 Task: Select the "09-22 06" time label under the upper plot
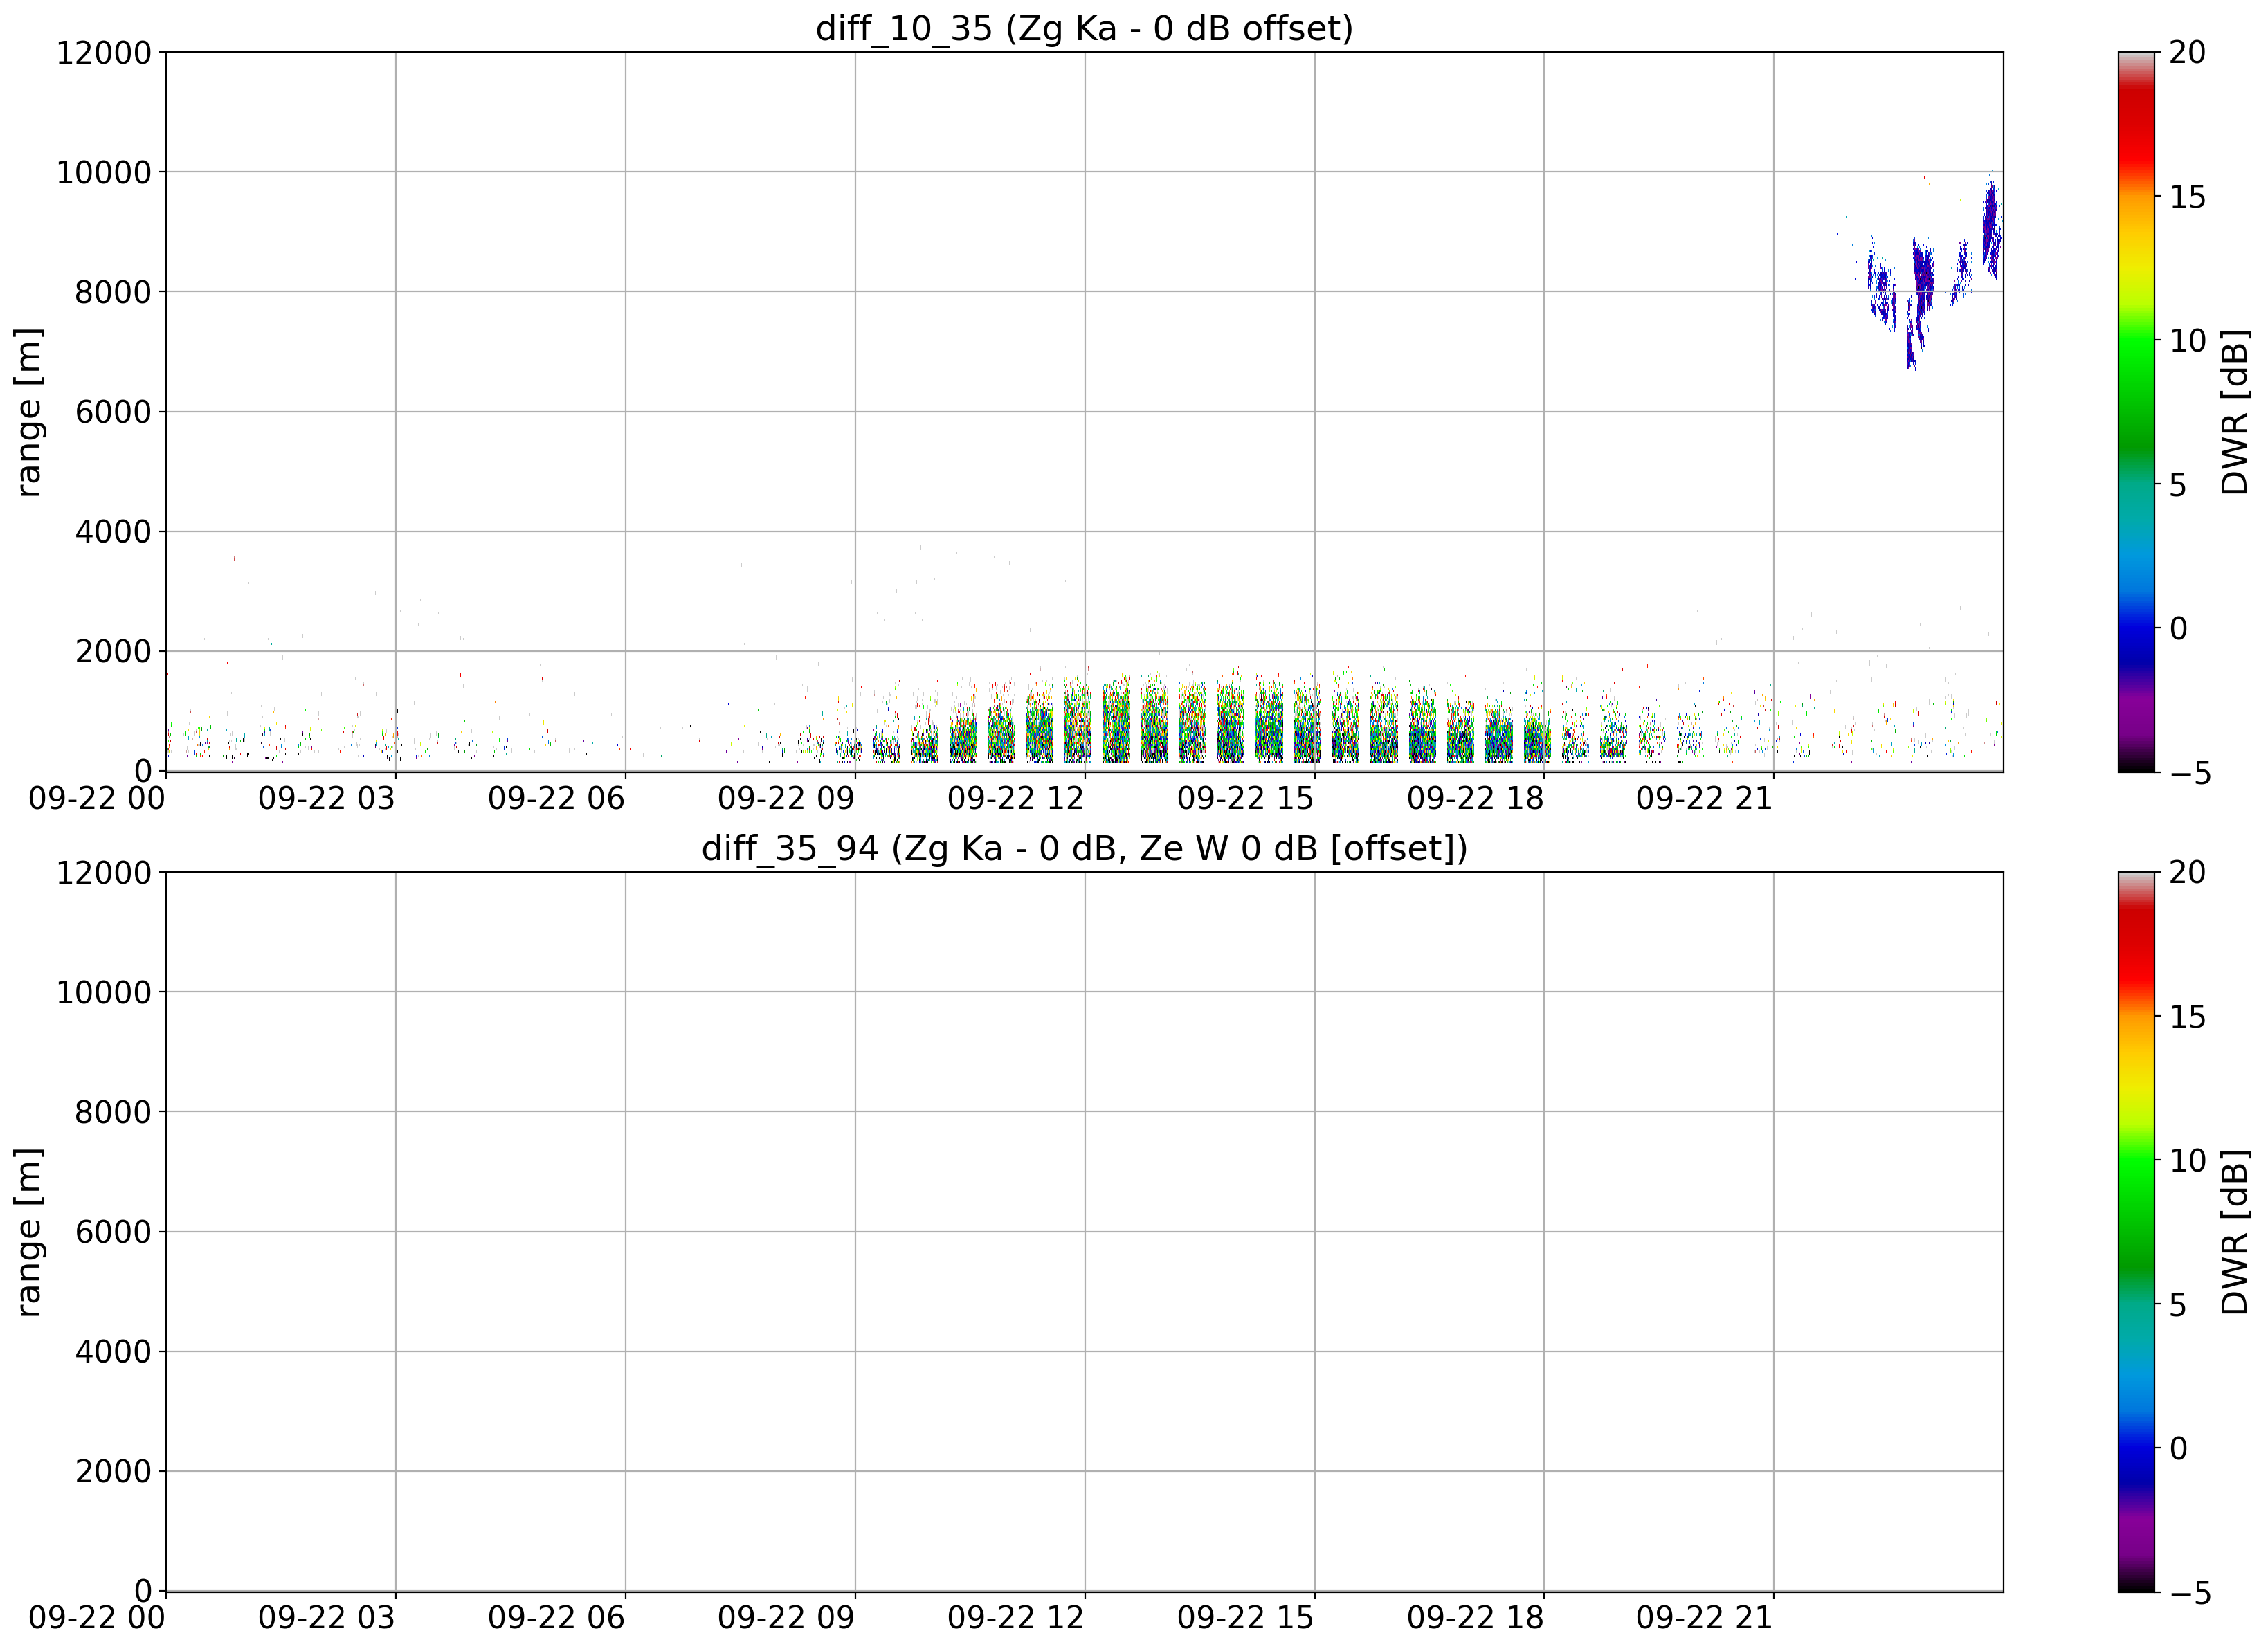tap(556, 798)
